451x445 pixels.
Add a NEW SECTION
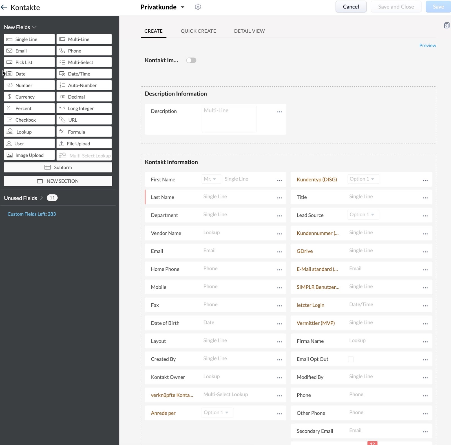tap(58, 181)
